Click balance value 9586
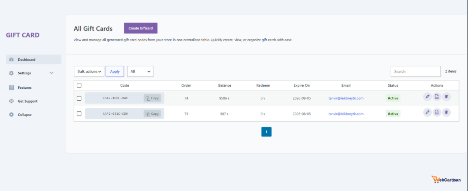The height and width of the screenshot is (191, 468). coord(224,98)
